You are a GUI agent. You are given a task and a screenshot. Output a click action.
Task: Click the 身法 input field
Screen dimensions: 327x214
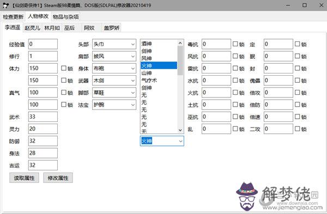[x=43, y=153]
